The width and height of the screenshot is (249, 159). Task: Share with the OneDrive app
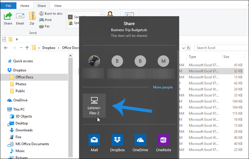140,143
